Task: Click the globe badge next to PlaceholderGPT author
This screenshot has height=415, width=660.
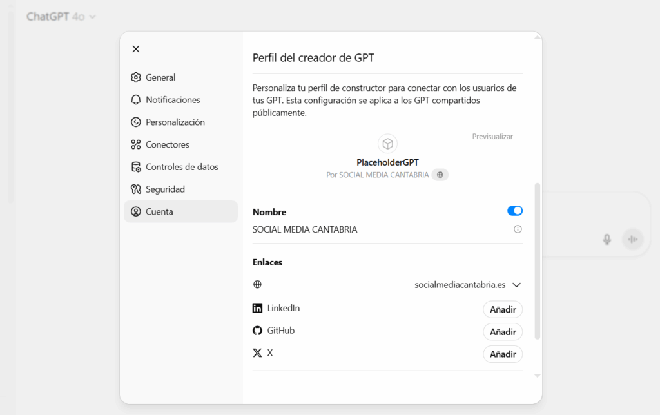Action: pyautogui.click(x=440, y=175)
